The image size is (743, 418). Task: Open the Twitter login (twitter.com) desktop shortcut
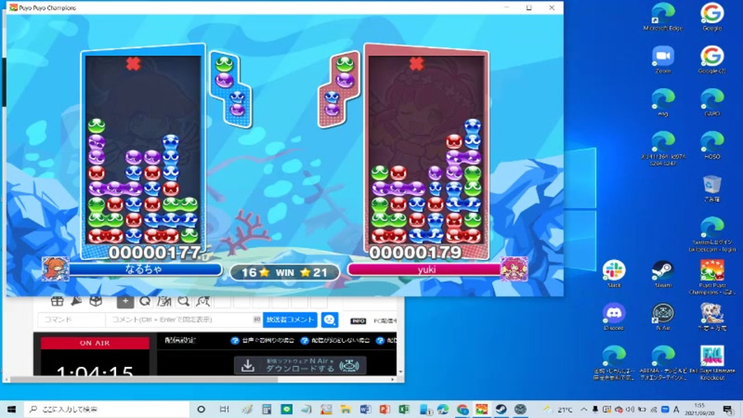click(x=712, y=234)
